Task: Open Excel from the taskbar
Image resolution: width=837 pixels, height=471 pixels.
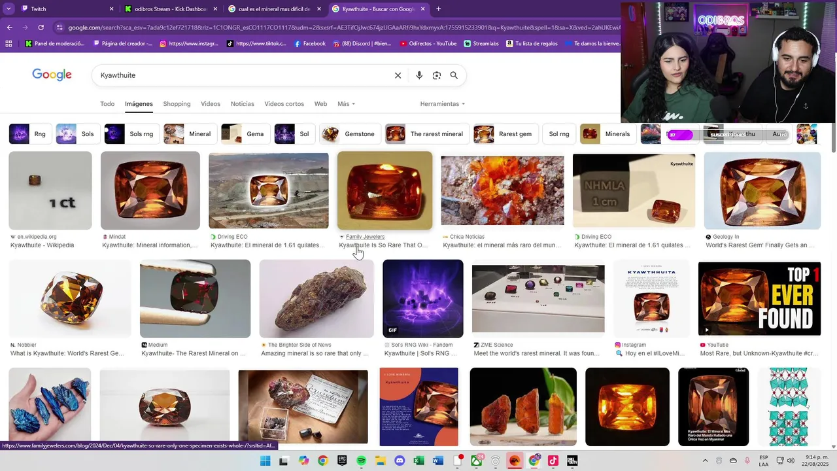Action: click(418, 461)
